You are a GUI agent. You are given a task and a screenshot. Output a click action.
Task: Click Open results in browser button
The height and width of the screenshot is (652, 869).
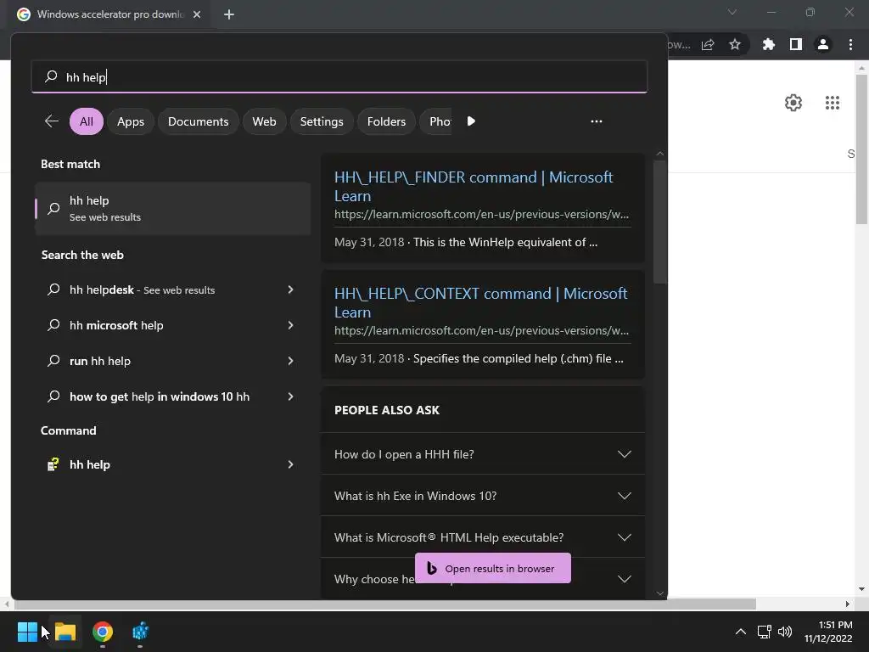[493, 568]
